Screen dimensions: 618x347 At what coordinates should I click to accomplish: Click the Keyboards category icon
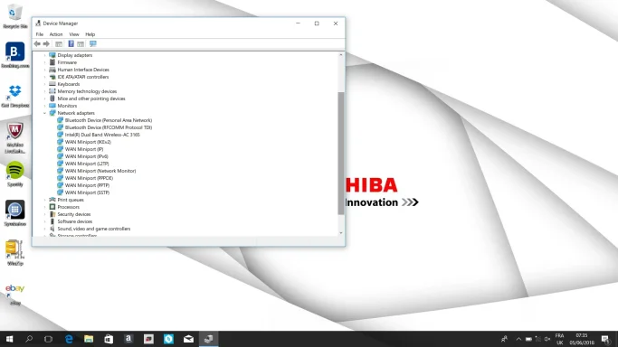pyautogui.click(x=52, y=84)
